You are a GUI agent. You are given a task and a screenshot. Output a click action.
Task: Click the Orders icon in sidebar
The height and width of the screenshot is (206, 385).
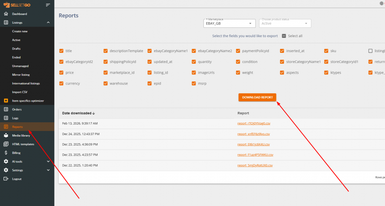[6, 110]
